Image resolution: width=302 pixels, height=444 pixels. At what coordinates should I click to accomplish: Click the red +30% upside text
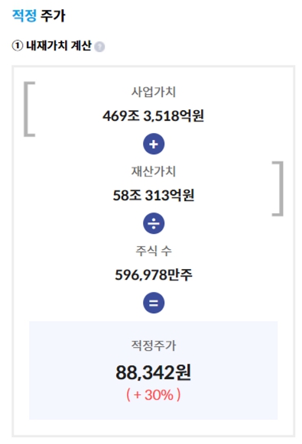pos(153,395)
